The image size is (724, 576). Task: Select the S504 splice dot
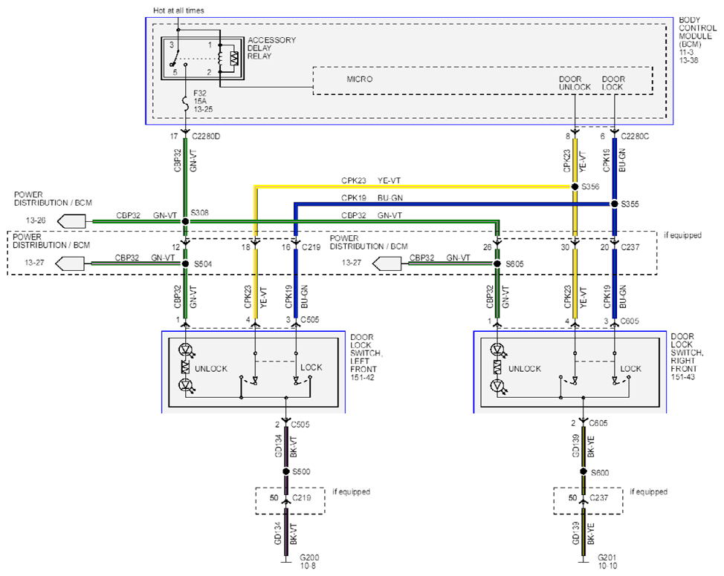tap(186, 264)
